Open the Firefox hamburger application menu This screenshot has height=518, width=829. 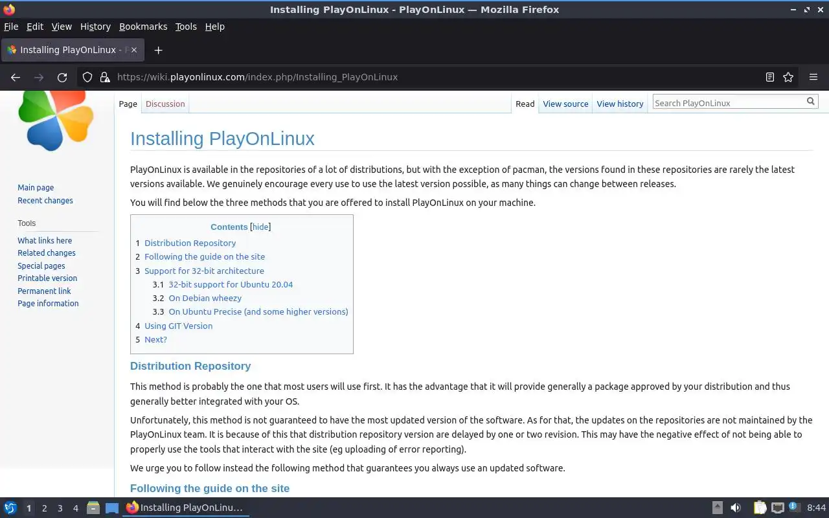pyautogui.click(x=813, y=77)
